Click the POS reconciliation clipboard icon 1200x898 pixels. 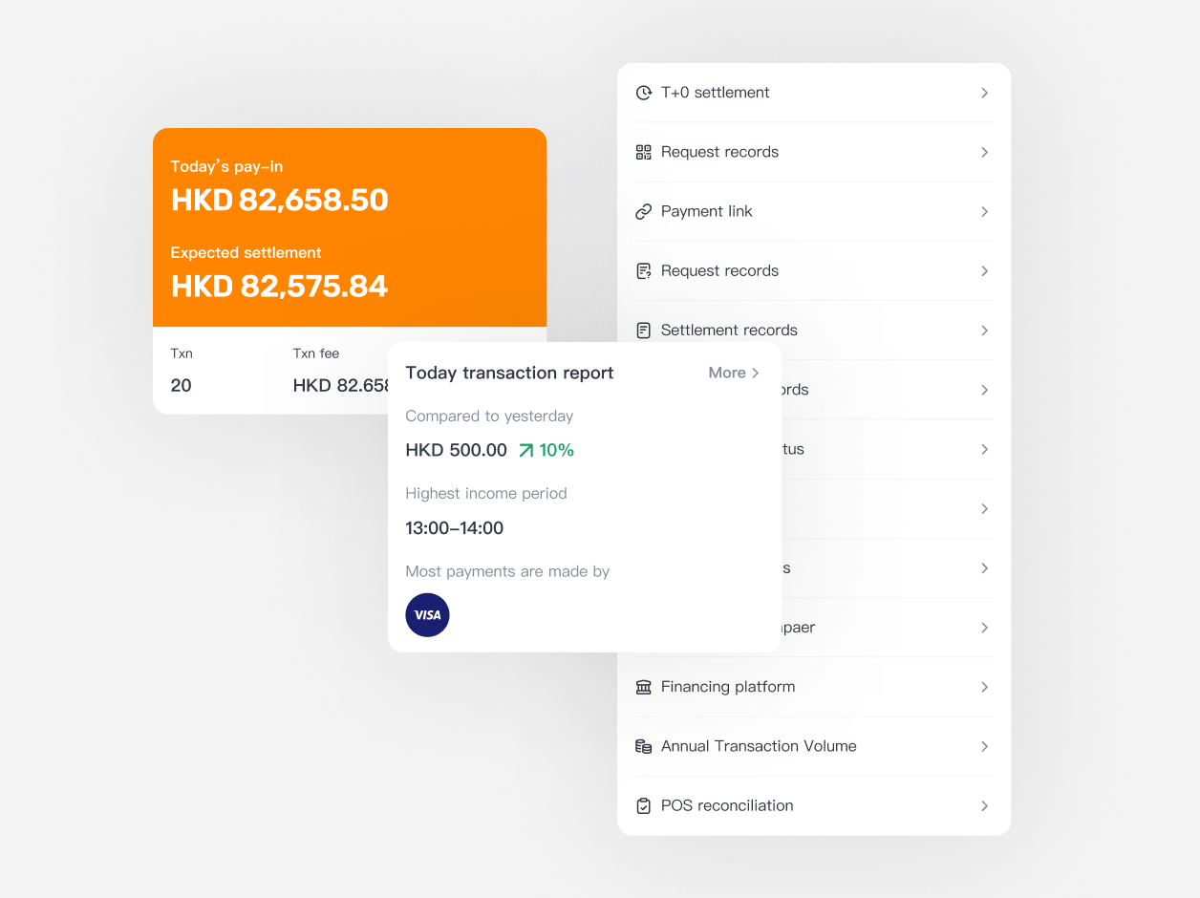click(x=644, y=805)
